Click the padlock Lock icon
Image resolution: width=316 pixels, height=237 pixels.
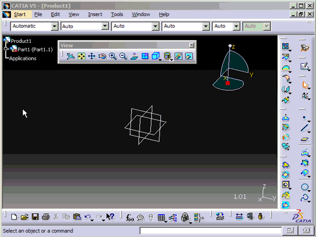[x=185, y=217]
